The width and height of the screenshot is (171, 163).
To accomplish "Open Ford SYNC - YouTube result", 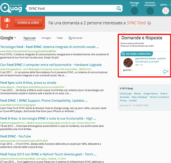I will coord(16,136).
